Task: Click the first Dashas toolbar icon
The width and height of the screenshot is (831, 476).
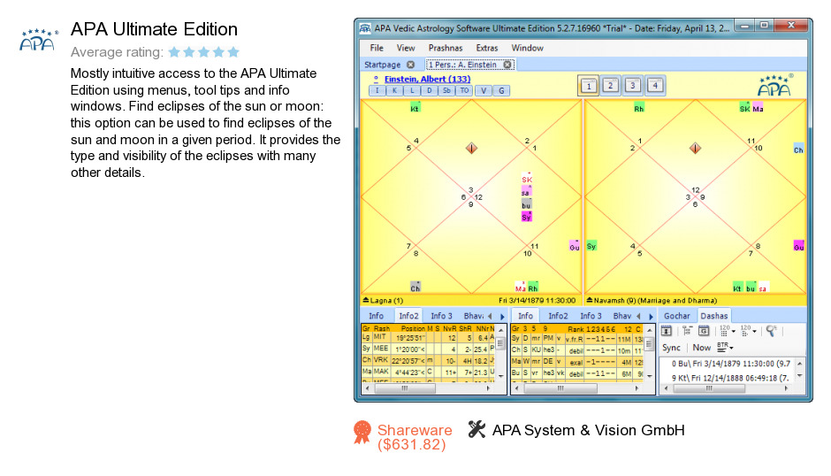Action: coord(667,331)
